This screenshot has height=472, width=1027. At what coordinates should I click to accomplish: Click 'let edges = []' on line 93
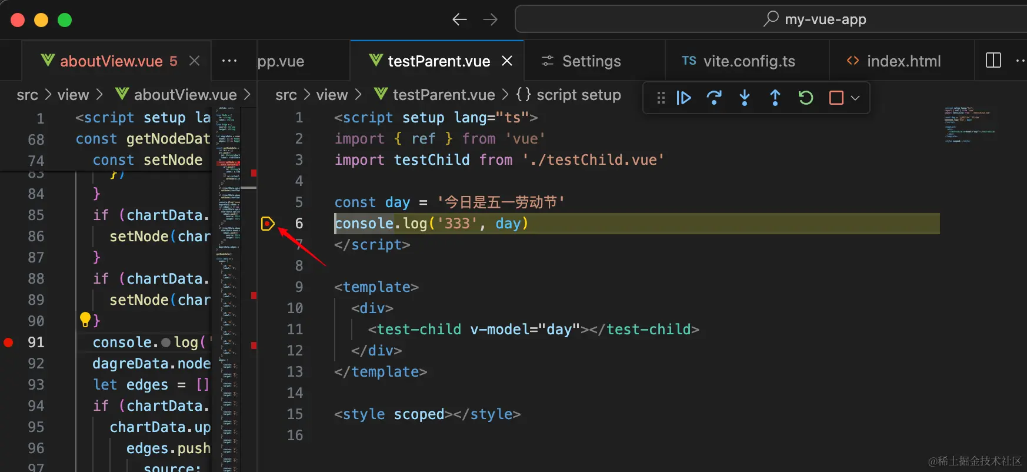click(151, 385)
